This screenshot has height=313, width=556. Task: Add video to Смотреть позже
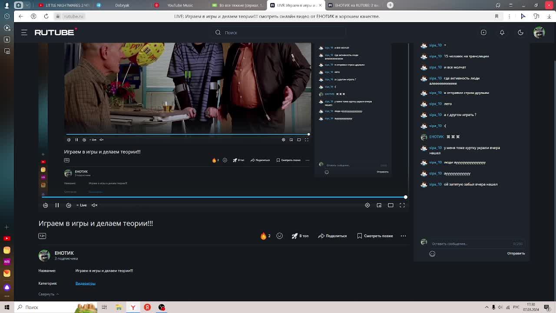click(x=375, y=236)
